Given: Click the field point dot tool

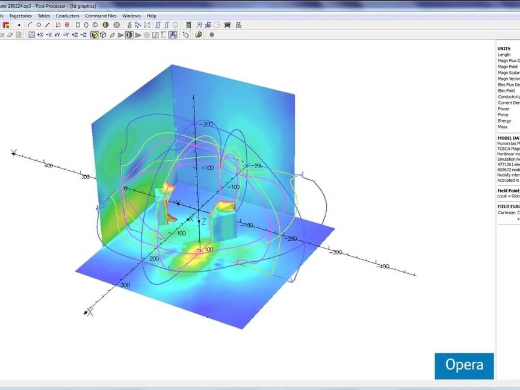Looking at the screenshot, I should click(19, 25).
